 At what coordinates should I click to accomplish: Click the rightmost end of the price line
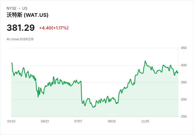178,72
